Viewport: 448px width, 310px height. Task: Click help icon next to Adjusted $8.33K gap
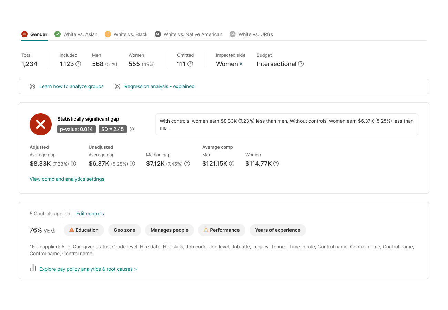coord(73,164)
